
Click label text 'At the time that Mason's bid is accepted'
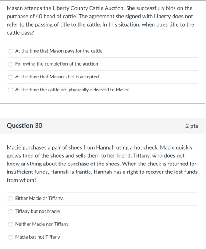click(x=57, y=77)
